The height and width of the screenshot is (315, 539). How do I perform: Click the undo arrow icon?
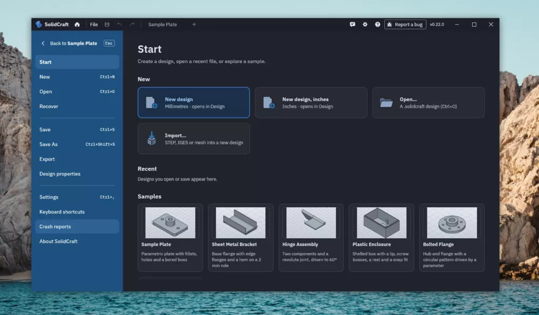click(x=119, y=24)
